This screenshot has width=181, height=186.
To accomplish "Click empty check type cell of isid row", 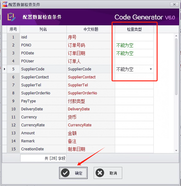I will pos(134,37).
